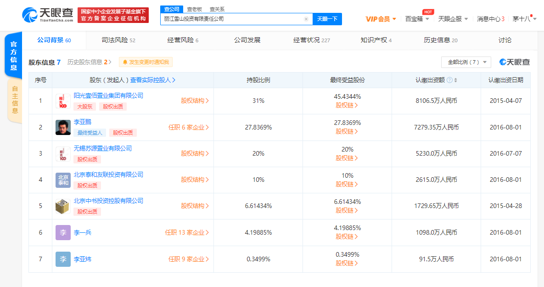This screenshot has width=544, height=287.
Task: Select the 公司发展 tab
Action: 247,40
